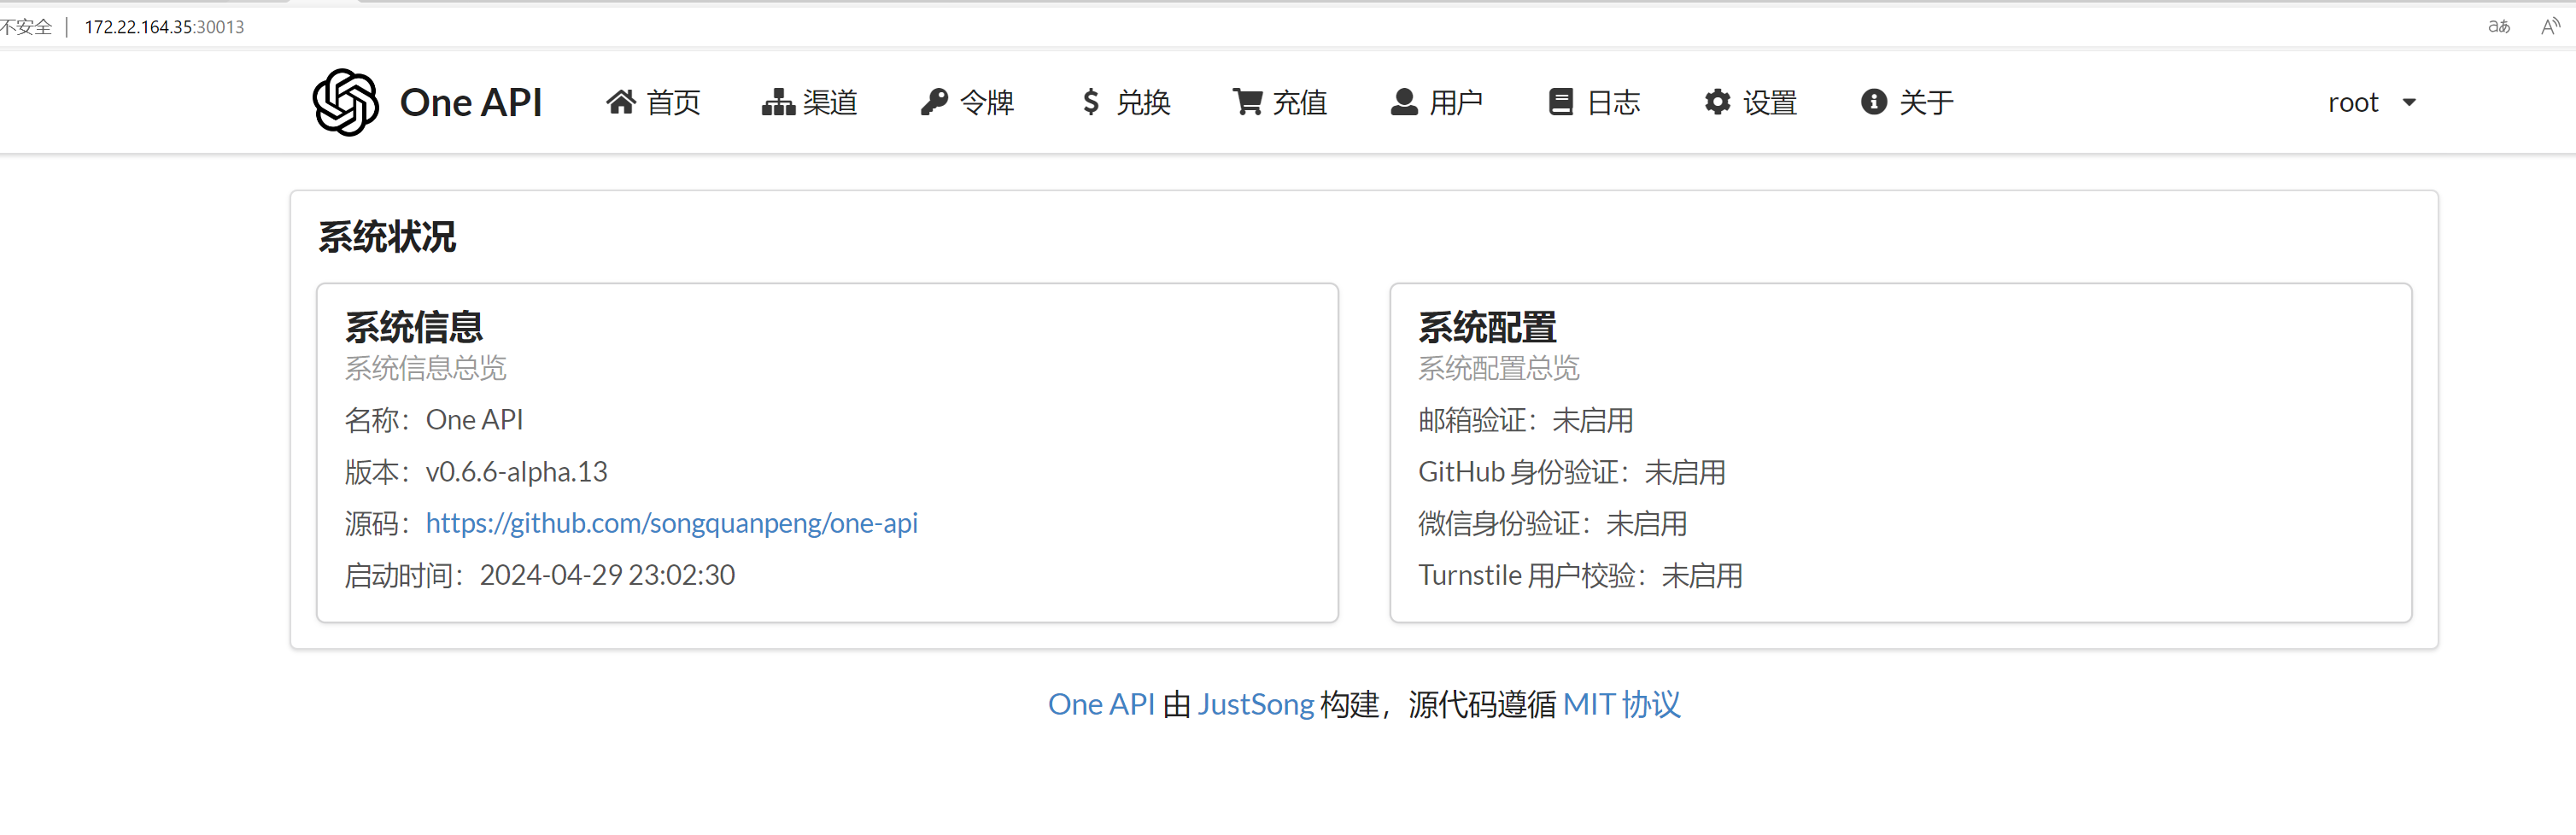The image size is (2576, 835).
Task: Open the root account menu
Action: 2353,102
